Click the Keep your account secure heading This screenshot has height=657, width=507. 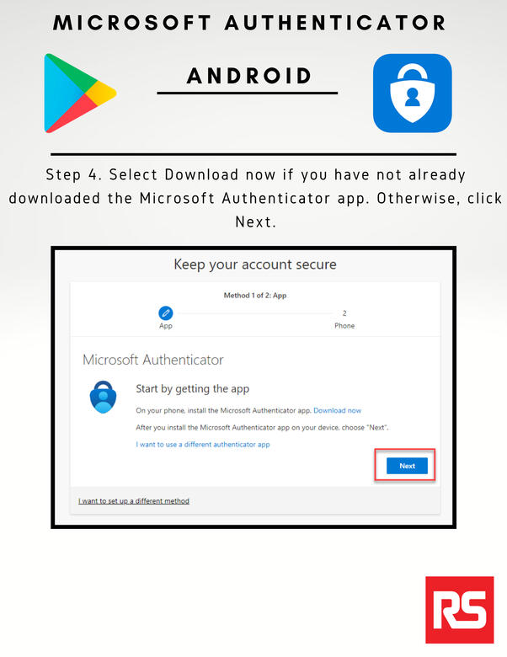pos(254,264)
